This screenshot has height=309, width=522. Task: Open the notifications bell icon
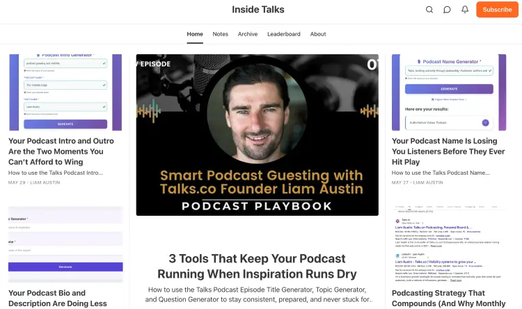click(x=465, y=9)
